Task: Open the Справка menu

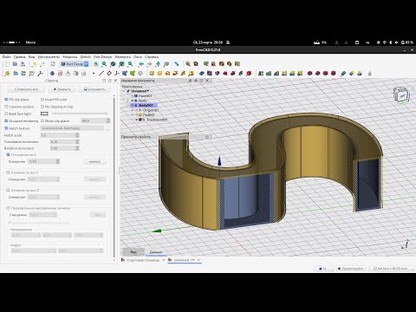Action: pyautogui.click(x=152, y=57)
